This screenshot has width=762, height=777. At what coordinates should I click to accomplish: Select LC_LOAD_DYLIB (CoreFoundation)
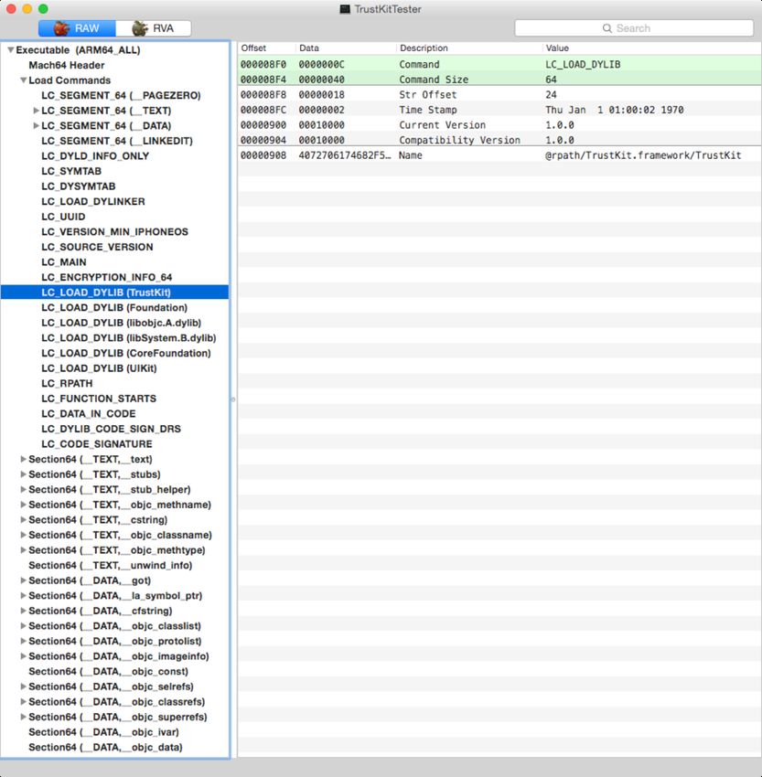pyautogui.click(x=126, y=354)
